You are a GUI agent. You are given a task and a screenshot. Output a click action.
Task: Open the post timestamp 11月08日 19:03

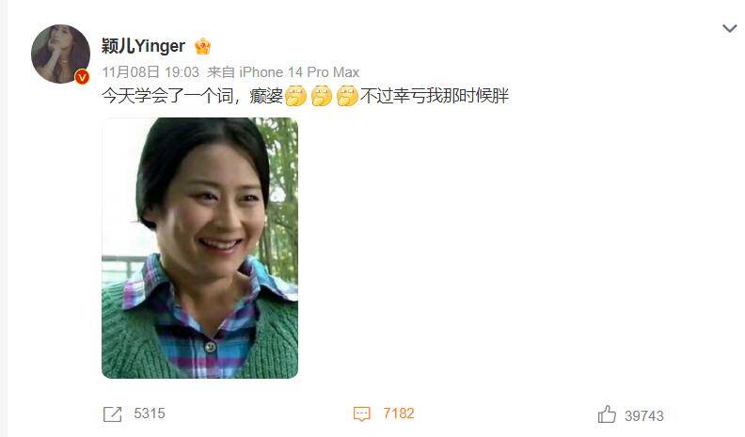(x=151, y=72)
